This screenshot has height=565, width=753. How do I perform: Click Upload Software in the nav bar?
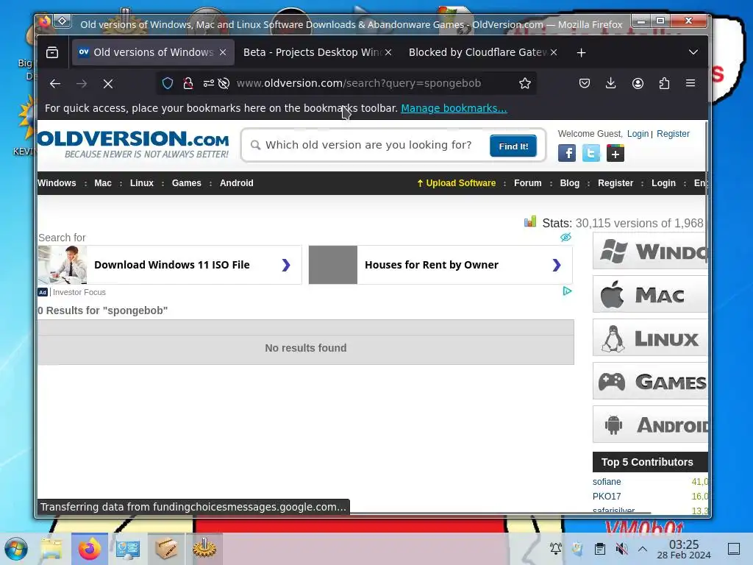456,183
